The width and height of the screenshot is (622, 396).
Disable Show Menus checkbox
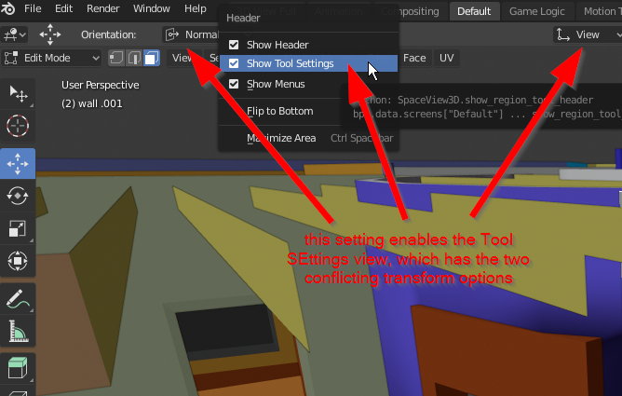pos(234,84)
